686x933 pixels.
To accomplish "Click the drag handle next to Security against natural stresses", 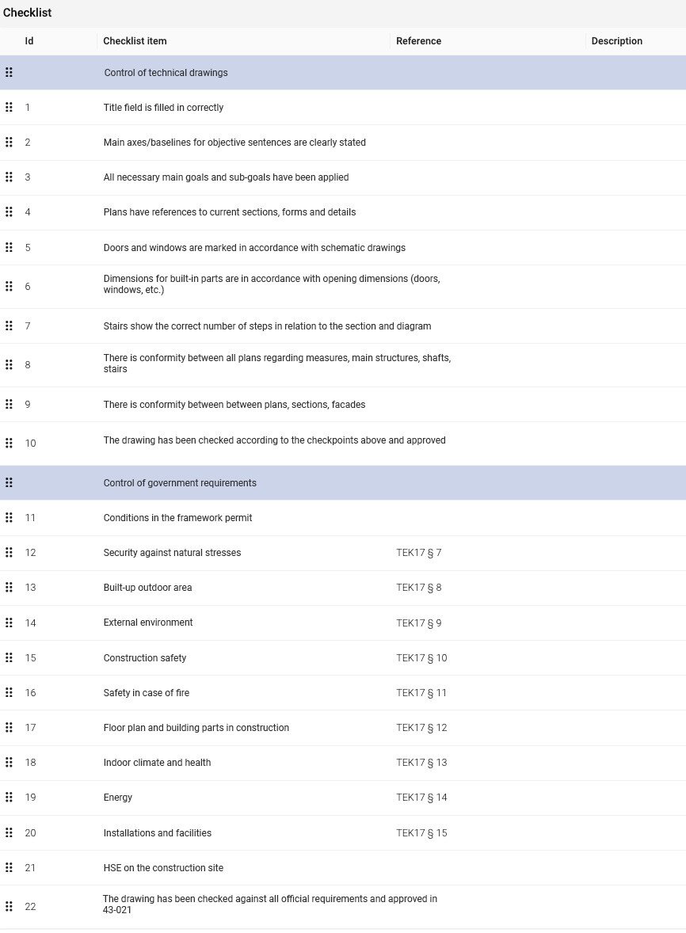I will coord(10,553).
